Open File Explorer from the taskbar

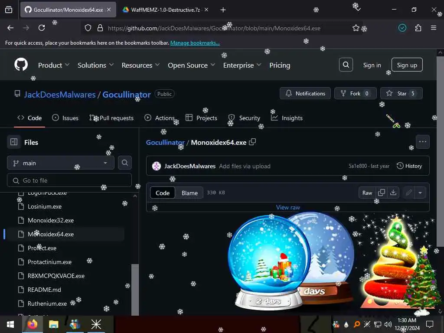(53, 324)
